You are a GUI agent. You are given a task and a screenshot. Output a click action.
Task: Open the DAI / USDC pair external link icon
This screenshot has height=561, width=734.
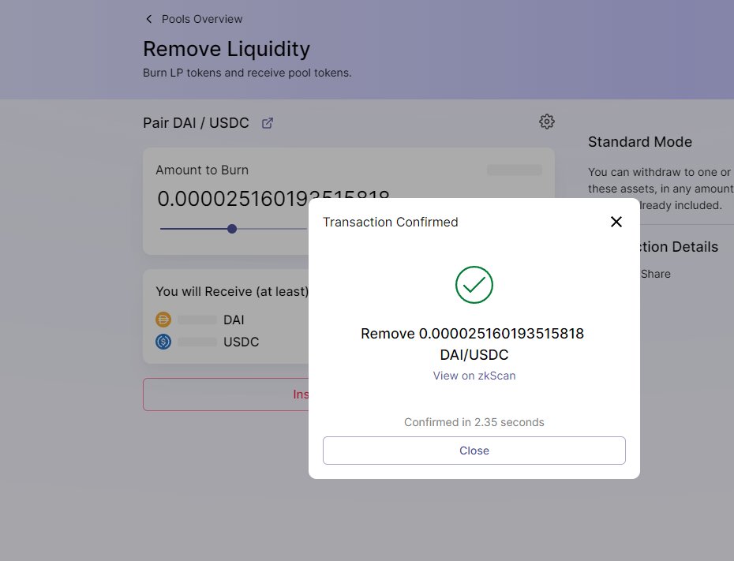(x=268, y=123)
